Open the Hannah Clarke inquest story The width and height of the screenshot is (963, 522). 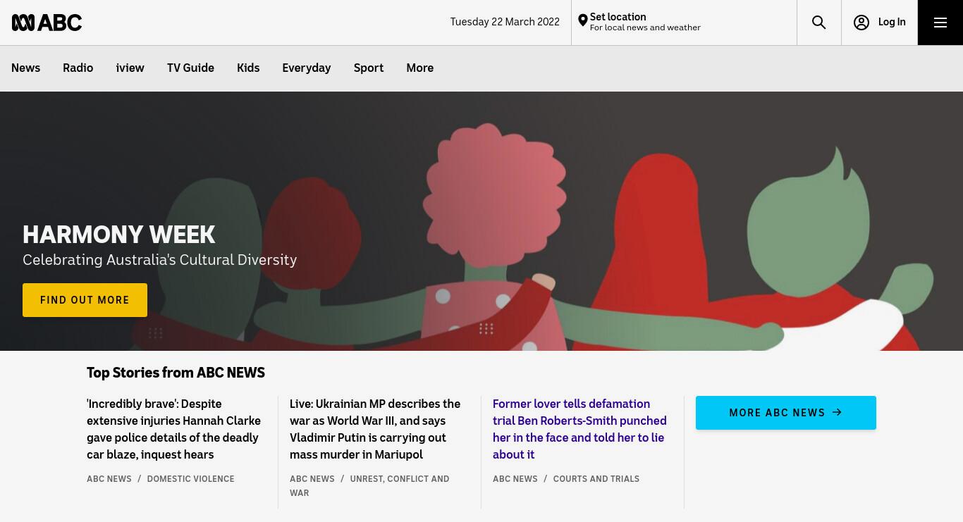coord(174,429)
